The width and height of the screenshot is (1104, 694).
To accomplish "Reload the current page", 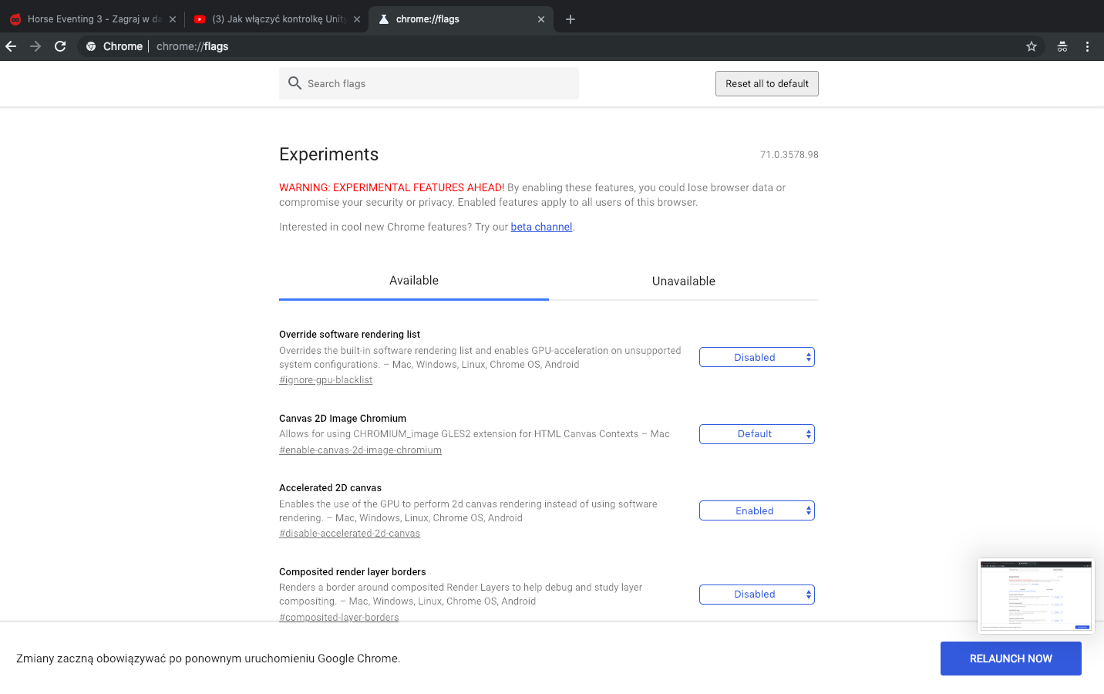I will click(x=60, y=46).
